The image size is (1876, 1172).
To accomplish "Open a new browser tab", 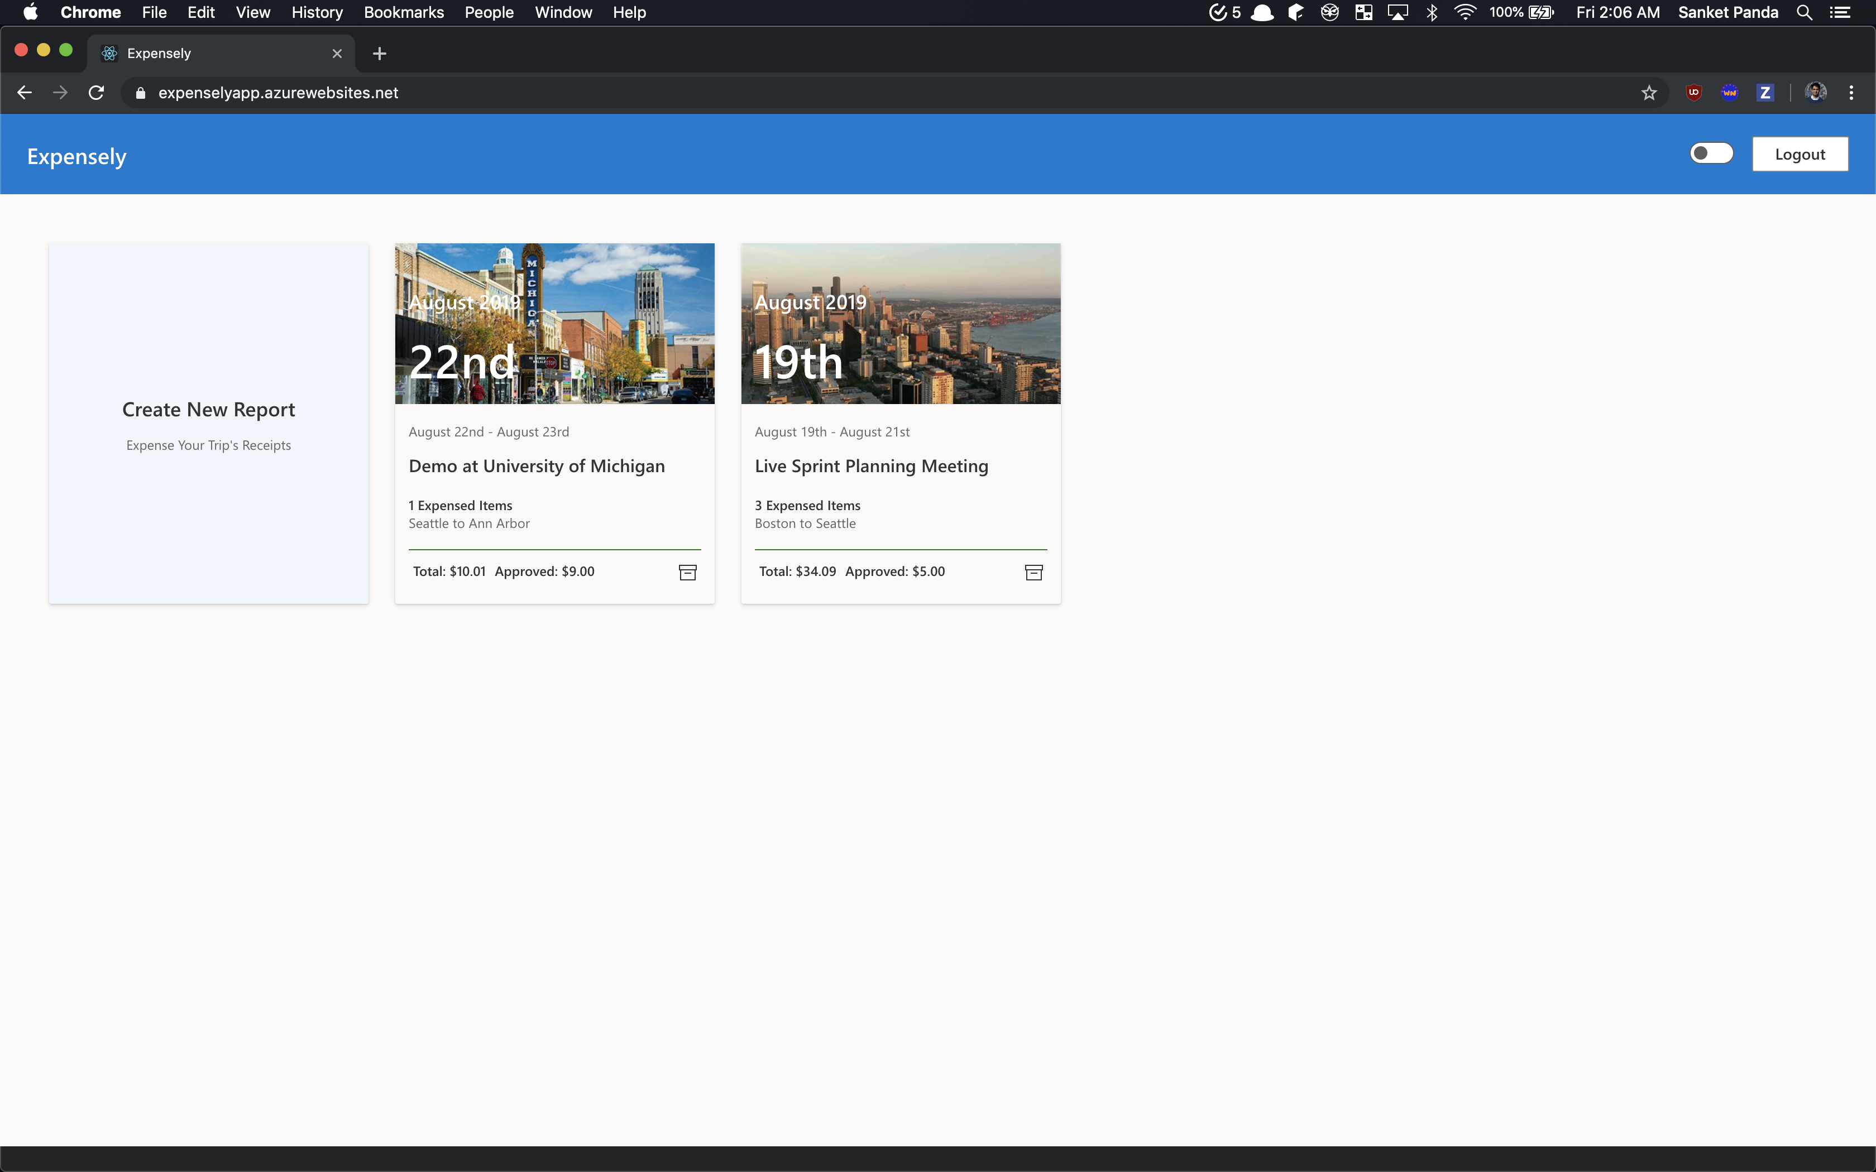I will (x=379, y=54).
